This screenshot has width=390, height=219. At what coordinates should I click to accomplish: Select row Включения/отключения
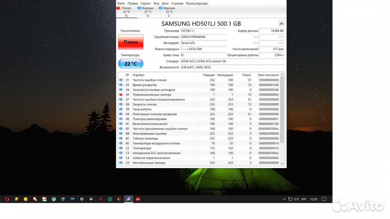[x=199, y=124]
